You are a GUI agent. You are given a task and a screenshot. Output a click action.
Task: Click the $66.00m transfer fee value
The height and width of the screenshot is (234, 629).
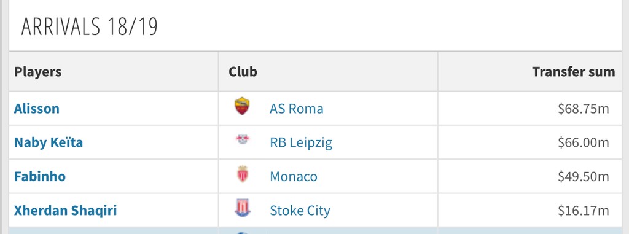pyautogui.click(x=584, y=142)
